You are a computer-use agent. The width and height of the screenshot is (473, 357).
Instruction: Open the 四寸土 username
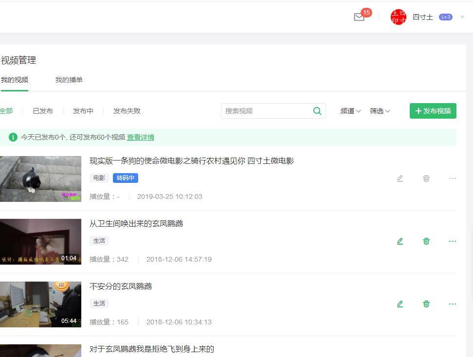point(422,17)
